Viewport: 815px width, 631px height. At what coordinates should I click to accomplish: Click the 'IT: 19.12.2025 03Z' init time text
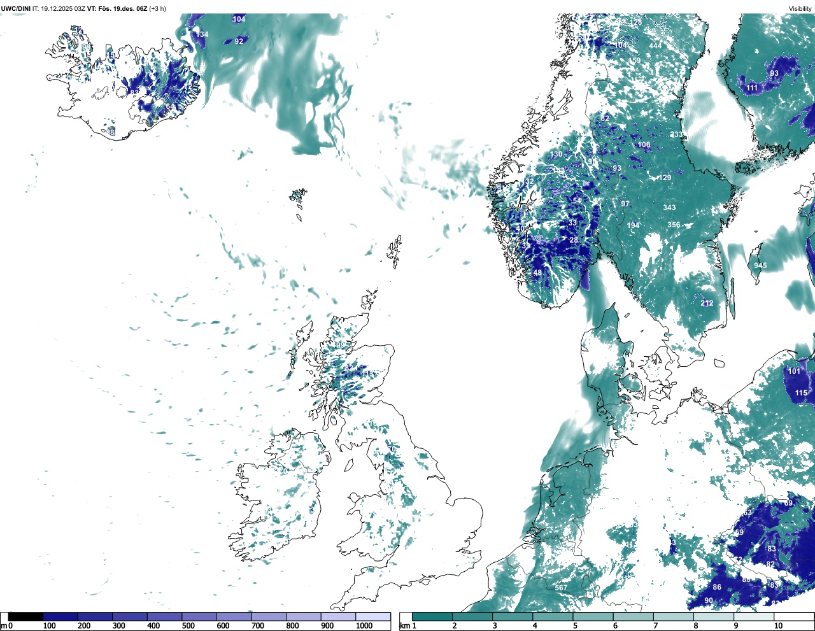tap(59, 8)
